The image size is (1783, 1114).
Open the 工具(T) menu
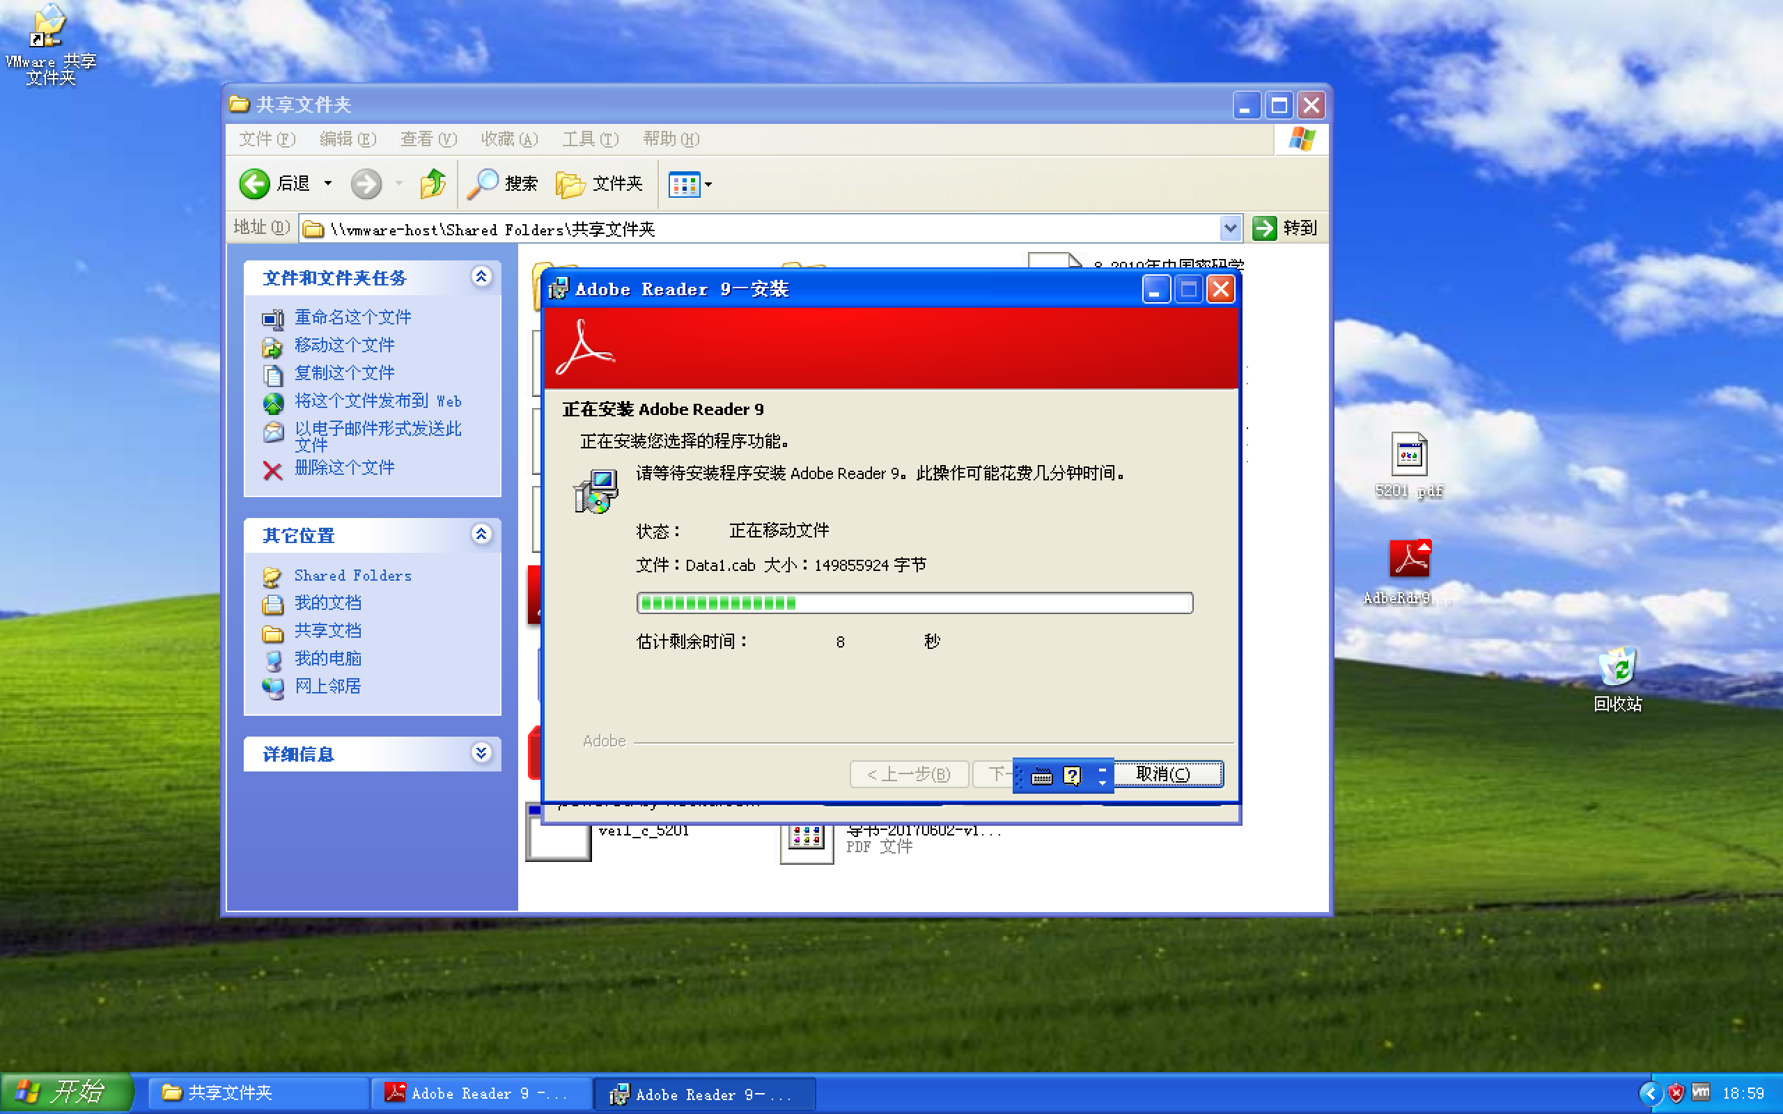pyautogui.click(x=590, y=139)
